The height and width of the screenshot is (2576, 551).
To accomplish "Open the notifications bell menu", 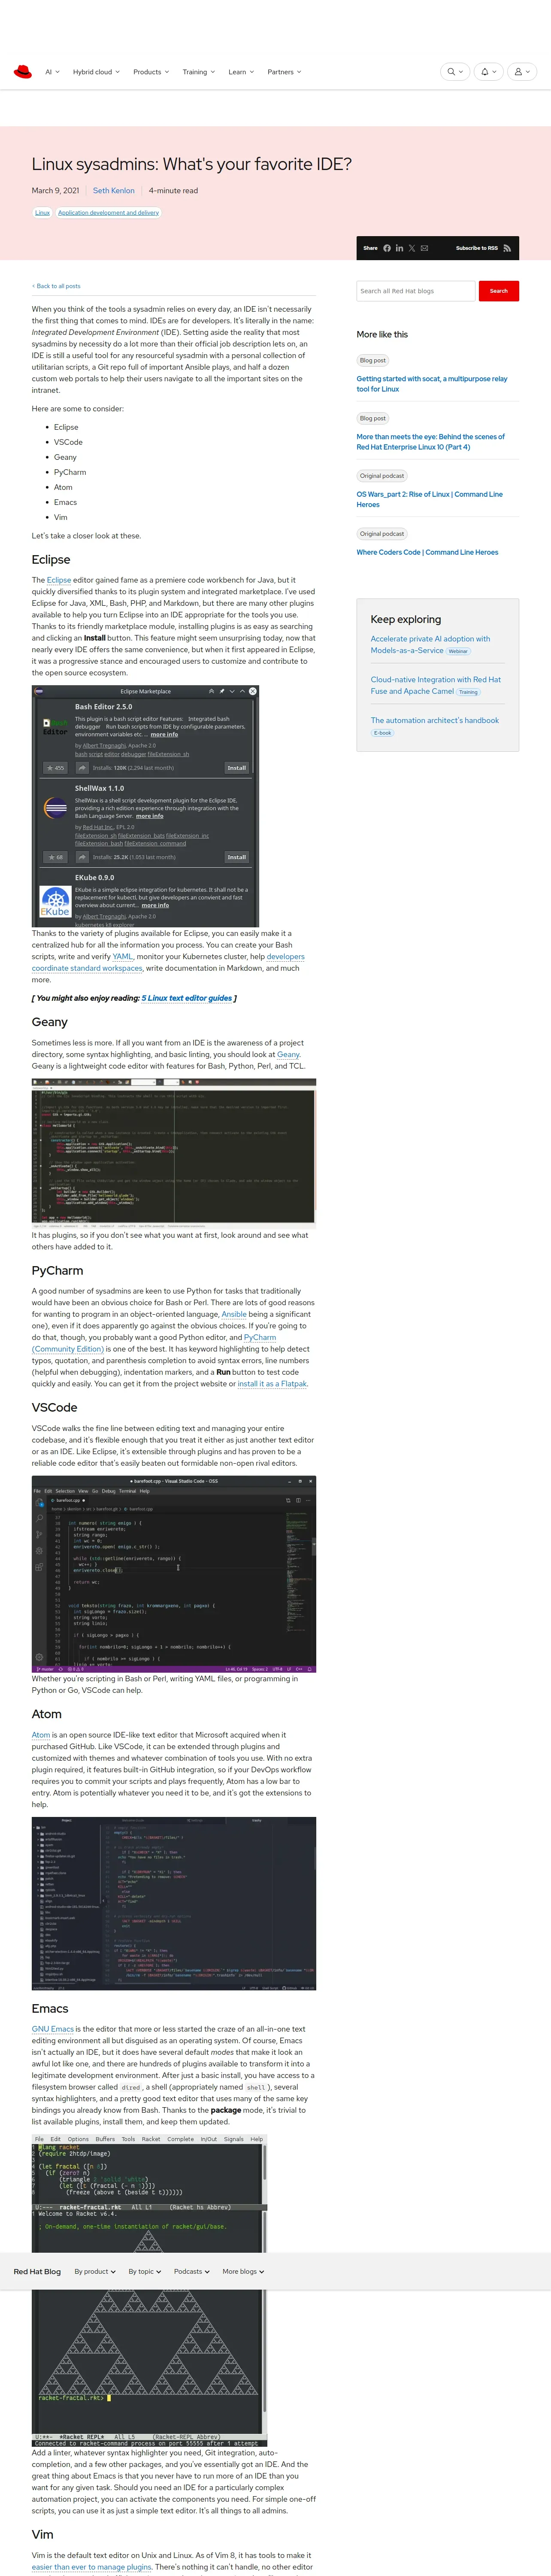I will pos(488,72).
